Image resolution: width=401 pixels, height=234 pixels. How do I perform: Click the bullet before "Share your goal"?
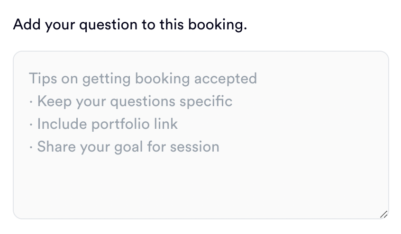(31, 147)
